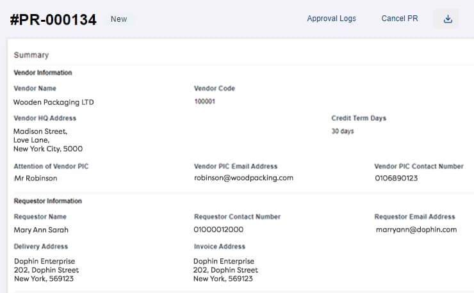This screenshot has height=293, width=474.
Task: Click the Requestor Information heading
Action: pos(48,201)
